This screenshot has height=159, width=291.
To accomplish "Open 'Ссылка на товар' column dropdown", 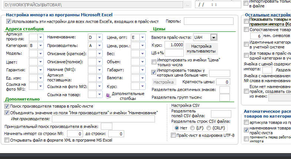I will click(99, 94).
